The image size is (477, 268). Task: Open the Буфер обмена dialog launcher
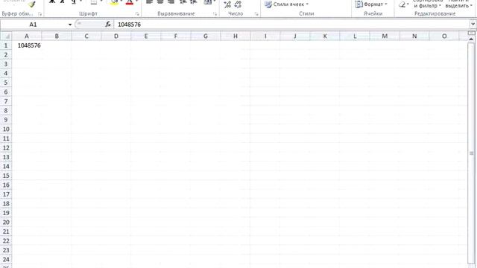tap(40, 14)
